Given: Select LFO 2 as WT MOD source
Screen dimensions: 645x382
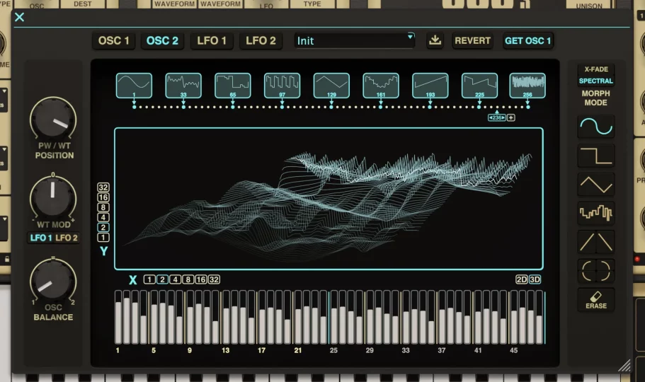Looking at the screenshot, I should 67,238.
